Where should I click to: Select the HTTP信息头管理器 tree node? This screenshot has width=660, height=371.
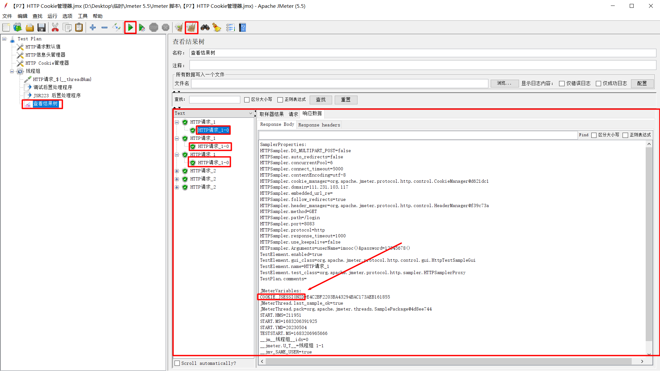click(46, 55)
